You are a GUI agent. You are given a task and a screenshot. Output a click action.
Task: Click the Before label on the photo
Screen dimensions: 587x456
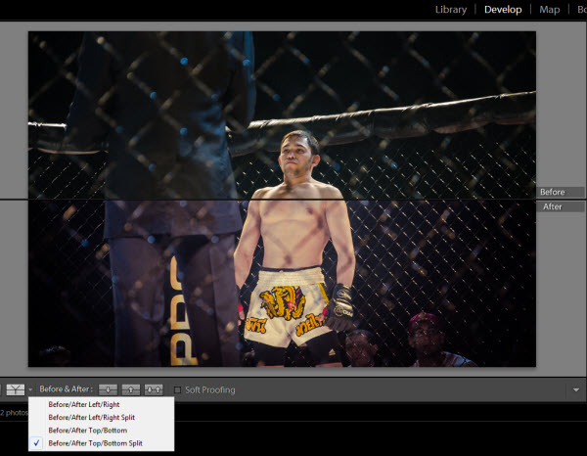[x=553, y=193]
